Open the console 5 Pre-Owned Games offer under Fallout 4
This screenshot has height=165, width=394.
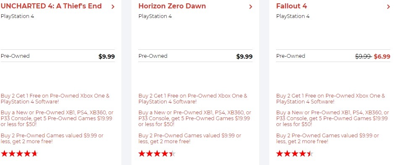332,118
